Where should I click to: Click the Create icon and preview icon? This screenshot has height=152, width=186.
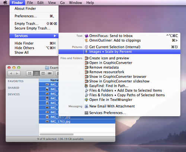point(86,58)
